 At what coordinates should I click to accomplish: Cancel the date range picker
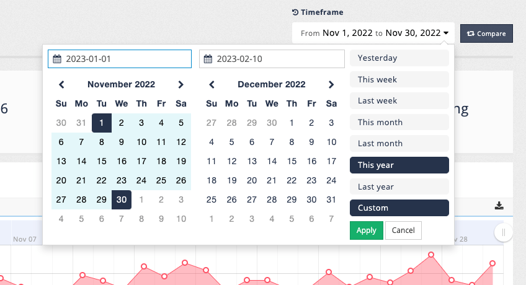403,230
